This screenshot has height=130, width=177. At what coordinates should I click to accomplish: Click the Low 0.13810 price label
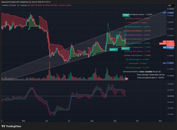[x=168, y=63]
